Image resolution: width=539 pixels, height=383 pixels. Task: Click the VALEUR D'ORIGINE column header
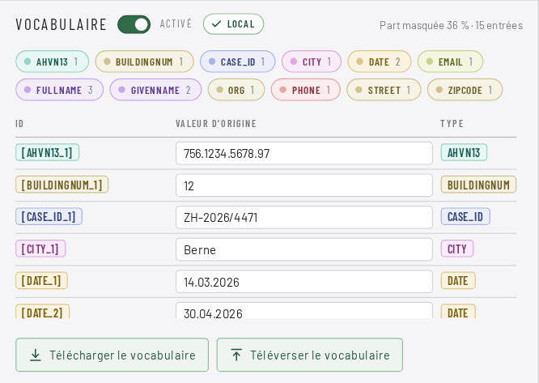point(216,123)
